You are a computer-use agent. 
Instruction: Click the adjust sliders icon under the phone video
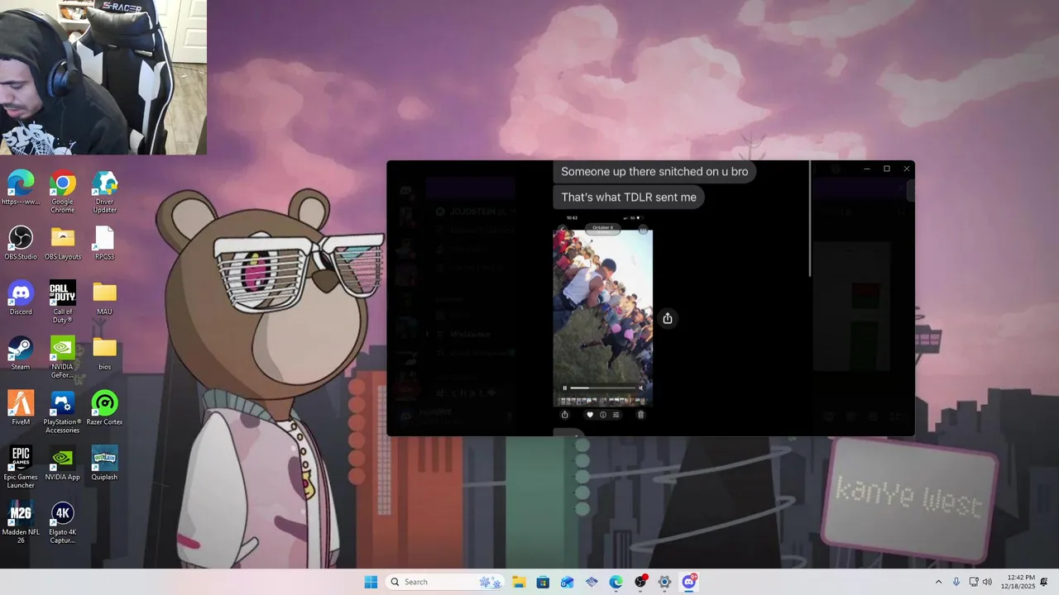(x=616, y=415)
